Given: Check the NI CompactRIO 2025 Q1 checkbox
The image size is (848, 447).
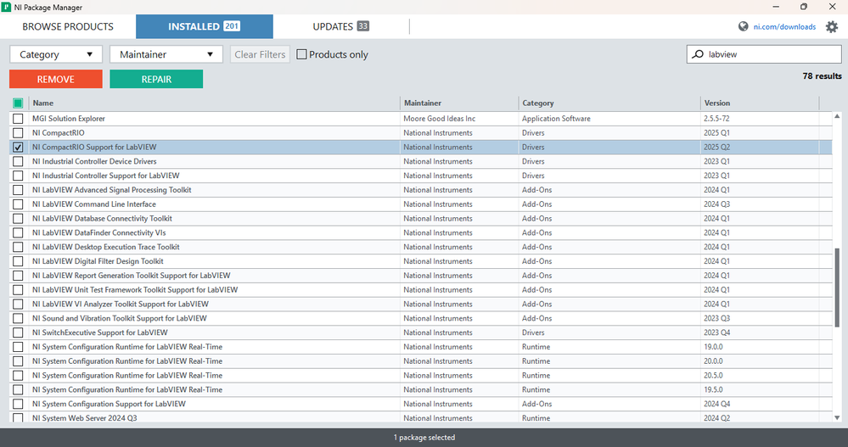Looking at the screenshot, I should pos(18,133).
